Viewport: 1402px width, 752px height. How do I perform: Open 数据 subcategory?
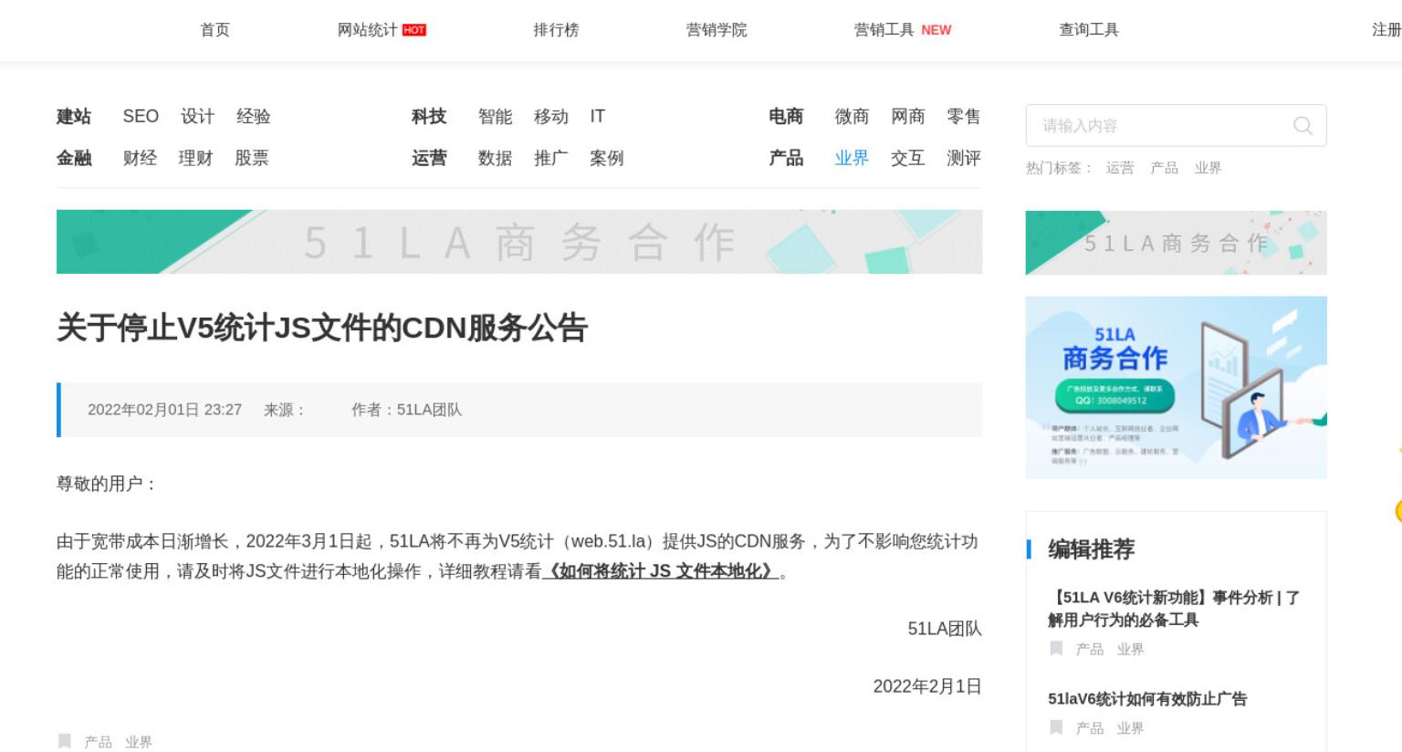pyautogui.click(x=495, y=158)
